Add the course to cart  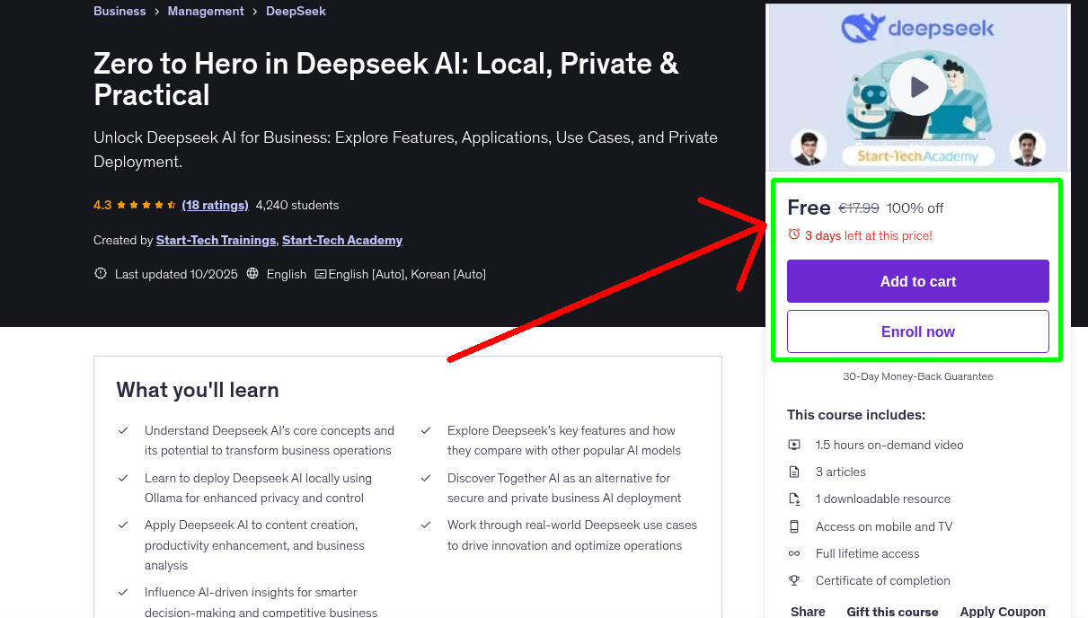[917, 281]
